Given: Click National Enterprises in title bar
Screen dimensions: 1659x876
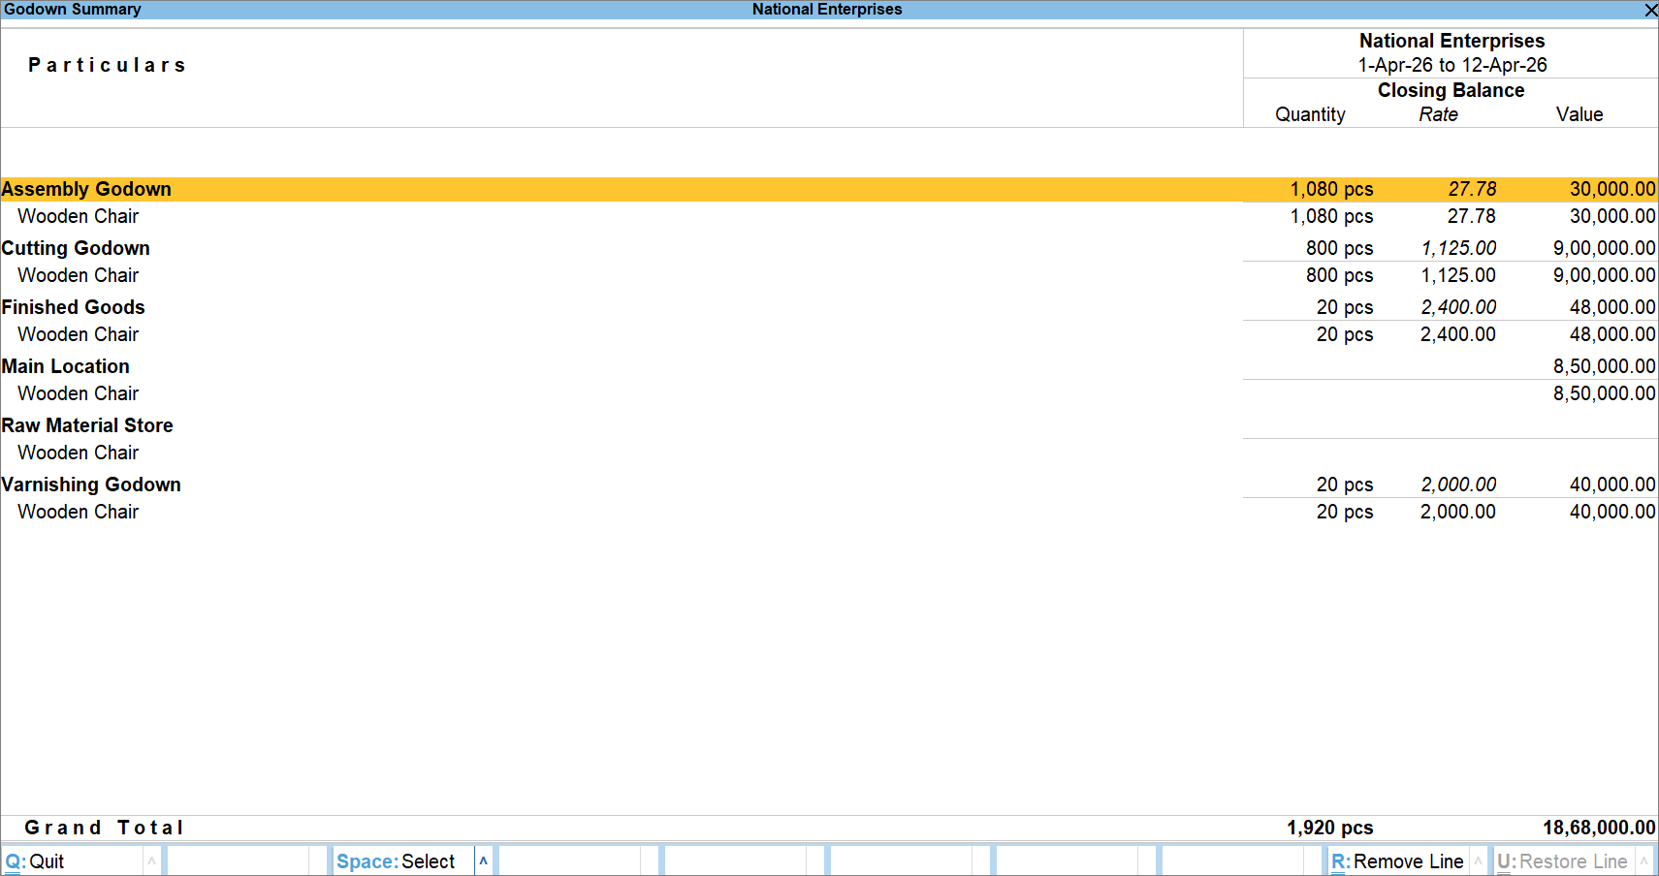Looking at the screenshot, I should [x=827, y=10].
